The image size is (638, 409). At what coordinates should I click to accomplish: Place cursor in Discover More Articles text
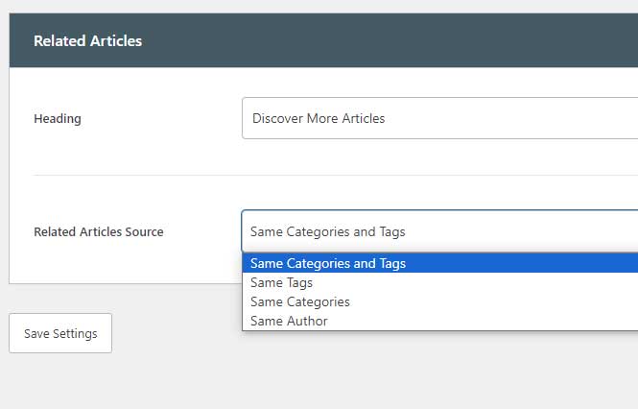coord(319,118)
